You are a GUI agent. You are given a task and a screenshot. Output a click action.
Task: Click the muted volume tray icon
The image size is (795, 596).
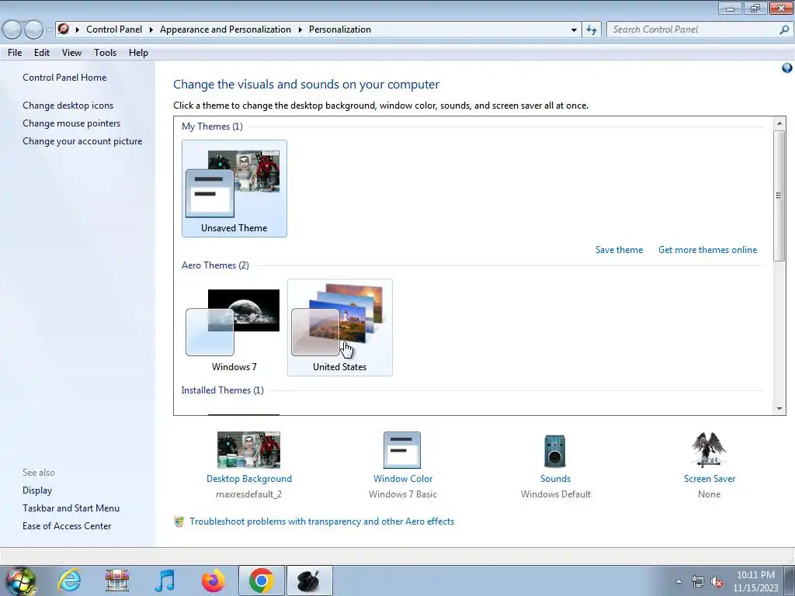pos(717,582)
